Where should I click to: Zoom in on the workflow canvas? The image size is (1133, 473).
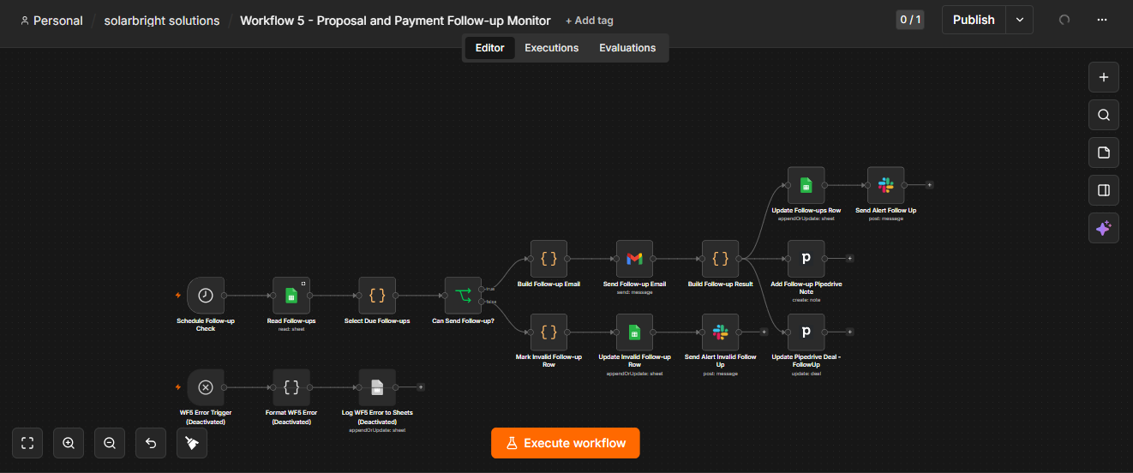(x=69, y=443)
